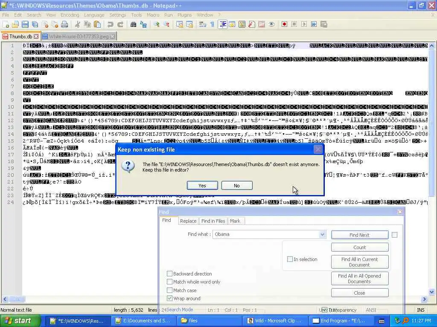Click the eye monitoring toolbar icon

pyautogui.click(x=271, y=24)
